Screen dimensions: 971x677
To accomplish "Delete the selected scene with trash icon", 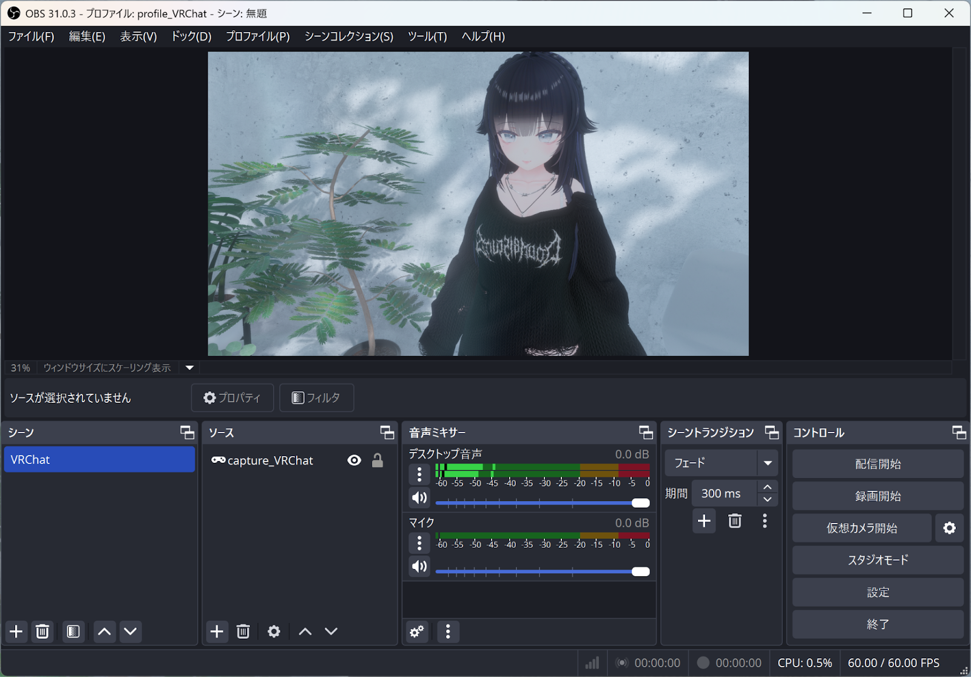I will coord(42,632).
